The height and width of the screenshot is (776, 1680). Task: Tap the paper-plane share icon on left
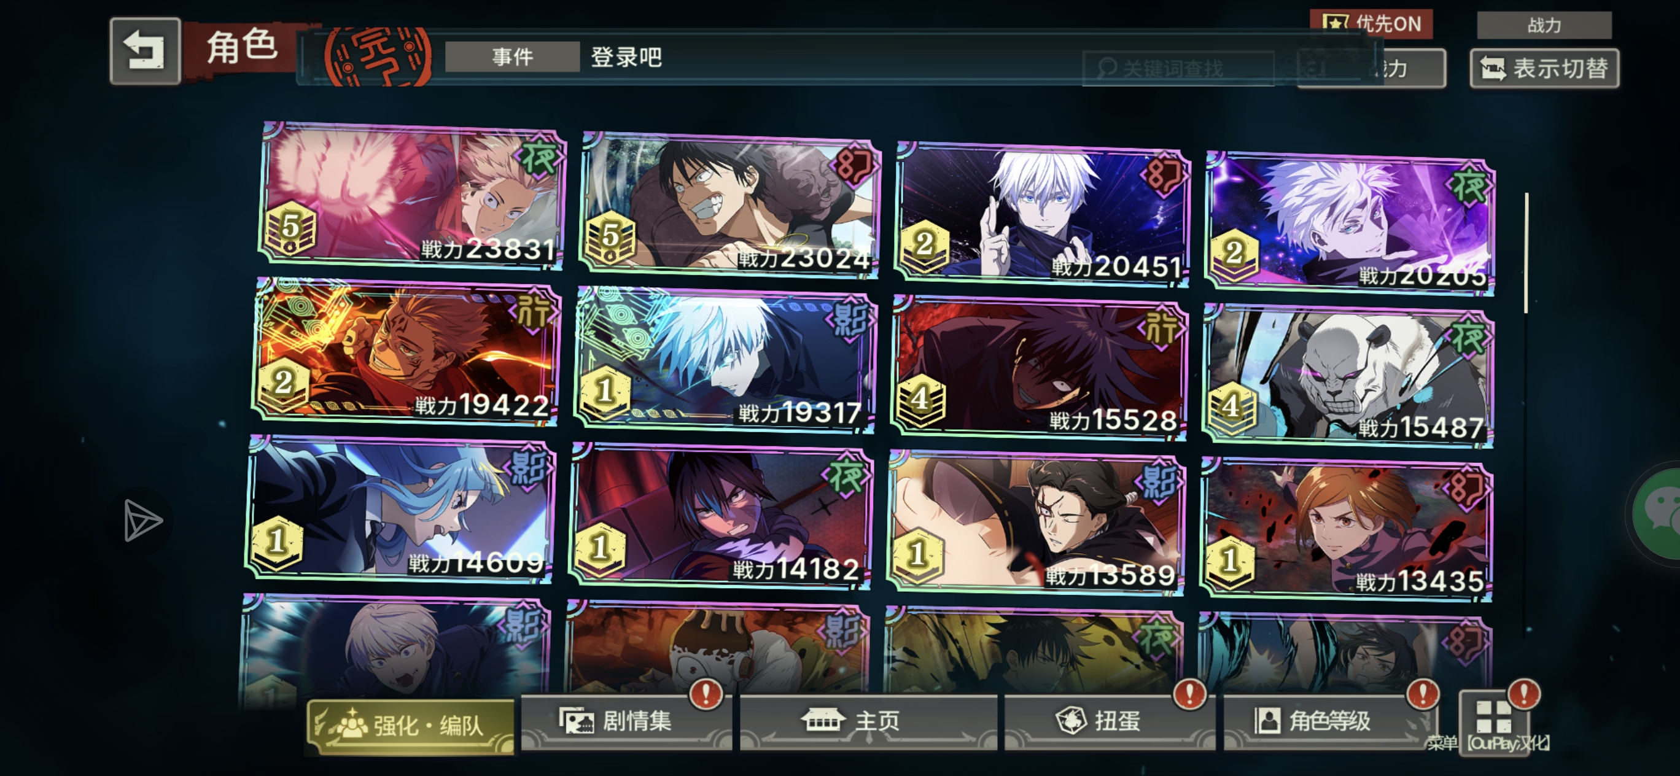click(142, 521)
